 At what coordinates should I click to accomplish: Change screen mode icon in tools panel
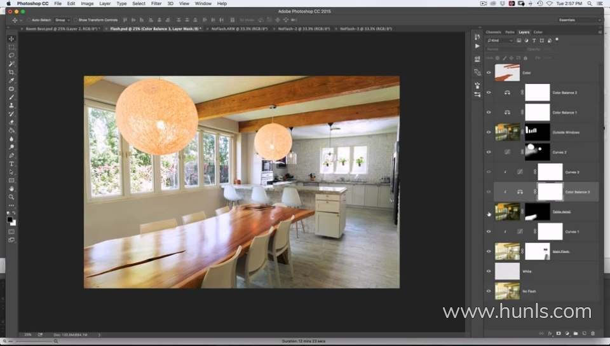(x=11, y=240)
